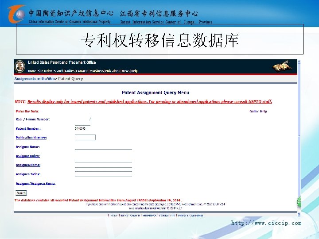
Task: Open the Contacts navigation link
Action: click(x=82, y=71)
